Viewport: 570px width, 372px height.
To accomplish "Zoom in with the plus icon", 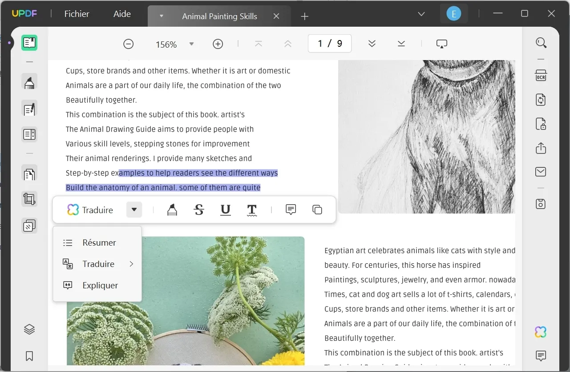I will click(218, 44).
